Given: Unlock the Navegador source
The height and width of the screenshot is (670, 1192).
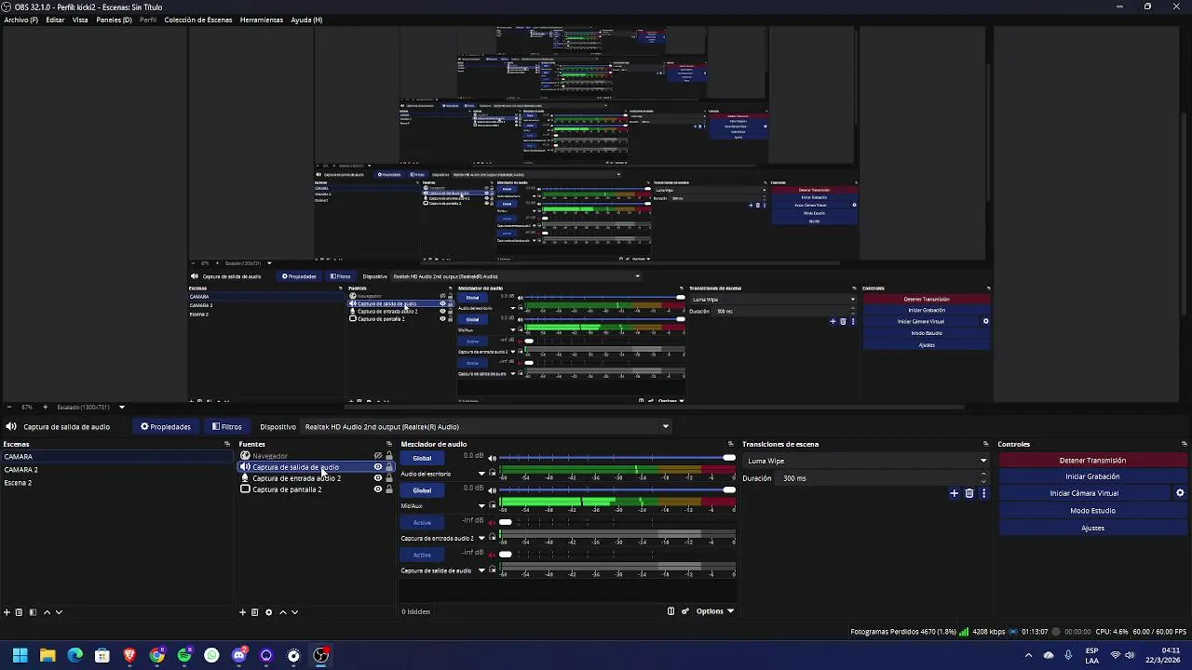Looking at the screenshot, I should click(x=389, y=456).
